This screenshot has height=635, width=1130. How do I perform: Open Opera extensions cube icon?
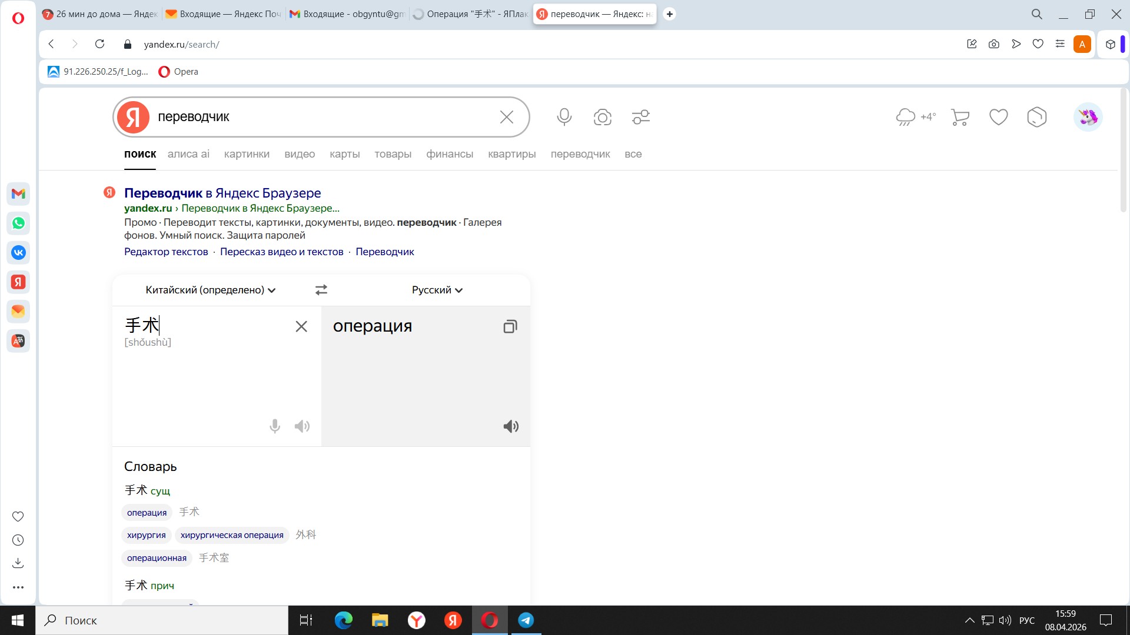pos(1110,44)
